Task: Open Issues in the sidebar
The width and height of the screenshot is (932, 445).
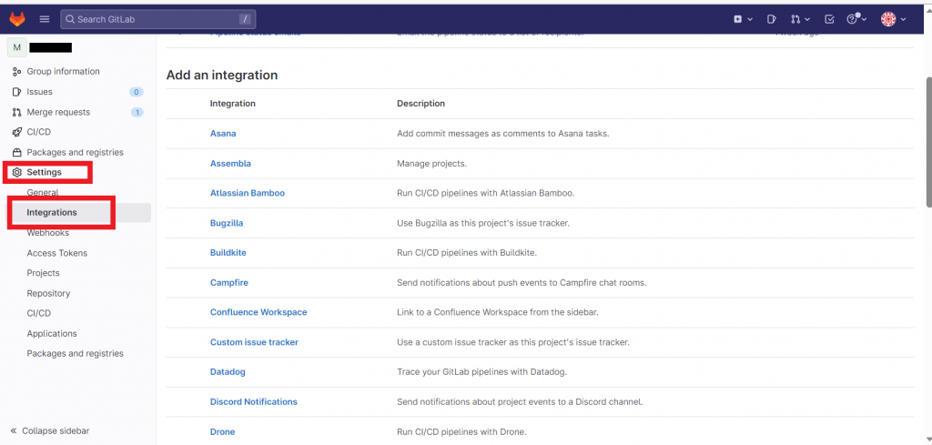Action: 39,92
